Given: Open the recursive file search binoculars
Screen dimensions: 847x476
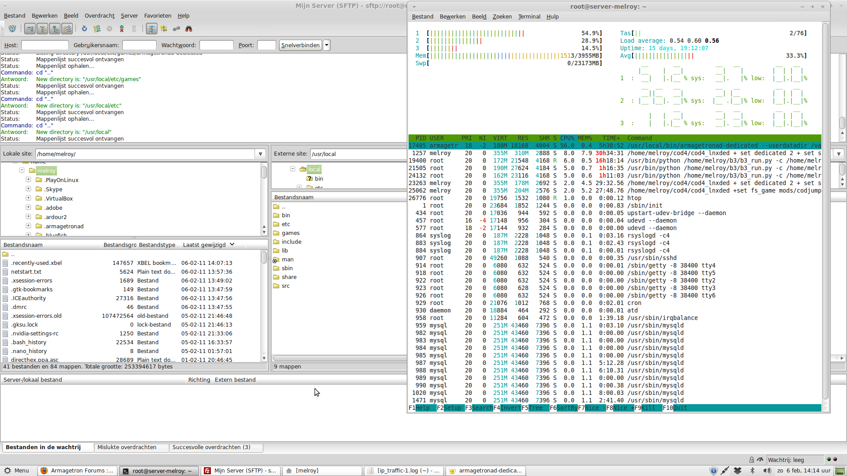Looking at the screenshot, I should [x=189, y=29].
